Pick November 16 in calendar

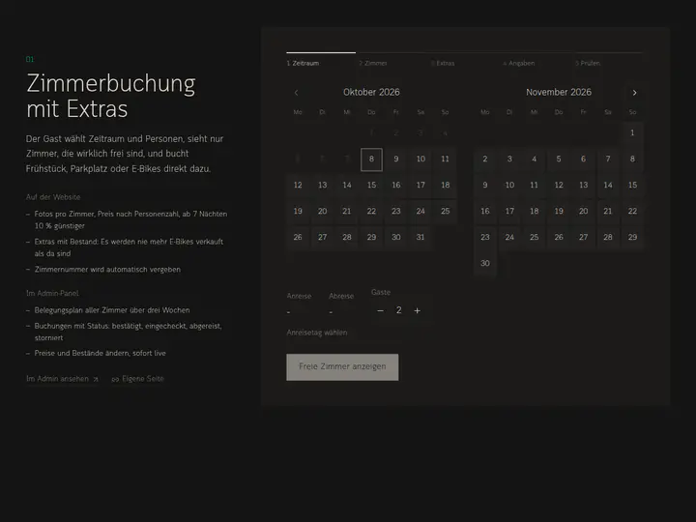[485, 212]
